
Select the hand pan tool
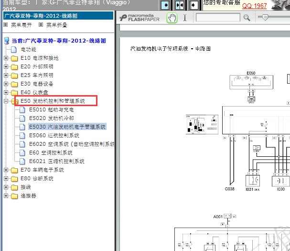172,18
